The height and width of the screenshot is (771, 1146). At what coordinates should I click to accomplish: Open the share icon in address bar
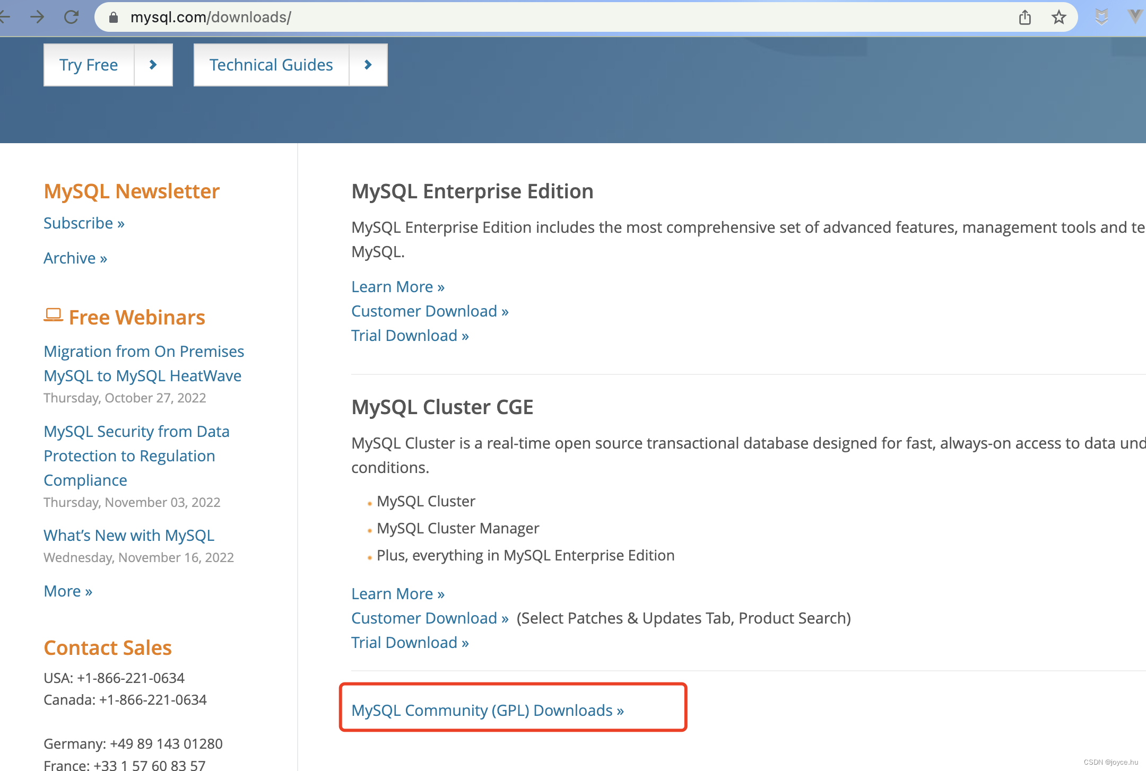(x=1025, y=17)
